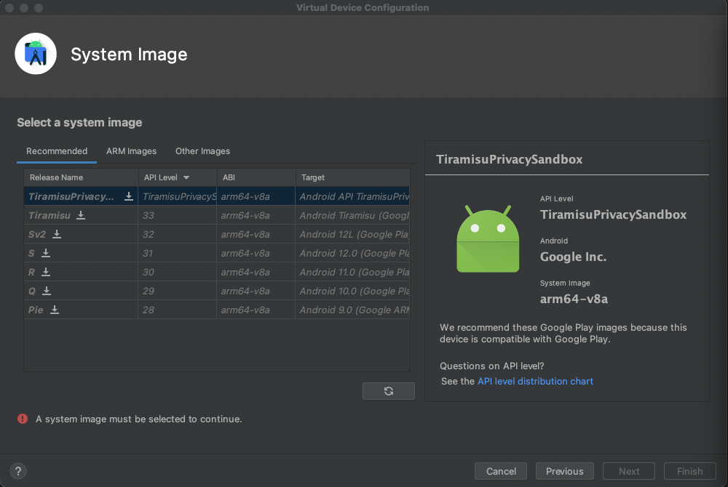Click the TiramisuPrivacySandbox details panel title
The height and width of the screenshot is (487, 728).
(x=509, y=159)
